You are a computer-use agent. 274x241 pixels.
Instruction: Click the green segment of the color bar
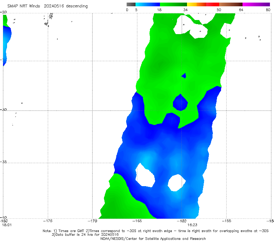point(174,4)
